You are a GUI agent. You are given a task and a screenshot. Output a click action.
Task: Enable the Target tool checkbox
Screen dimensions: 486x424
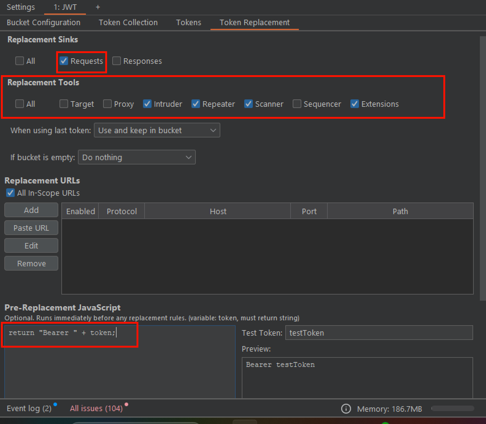(x=64, y=104)
